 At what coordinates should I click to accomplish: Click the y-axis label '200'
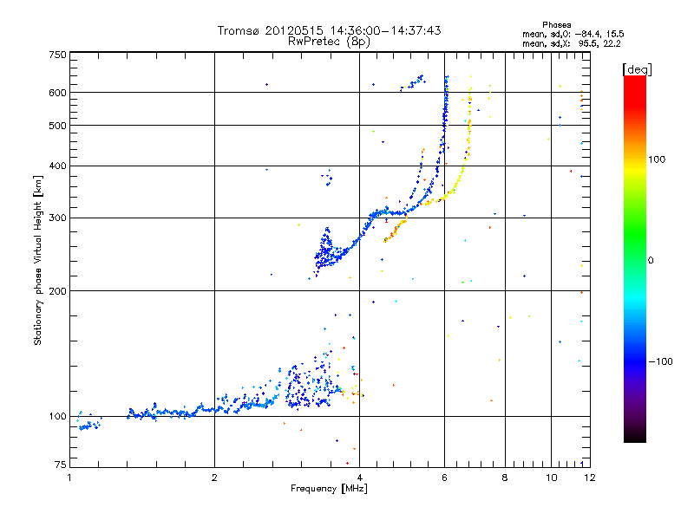pyautogui.click(x=57, y=291)
